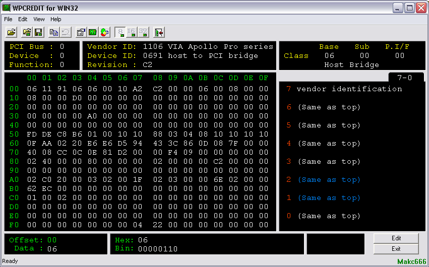429x267 pixels.
Task: Switch to 8-bit view mode
Action: [120, 32]
